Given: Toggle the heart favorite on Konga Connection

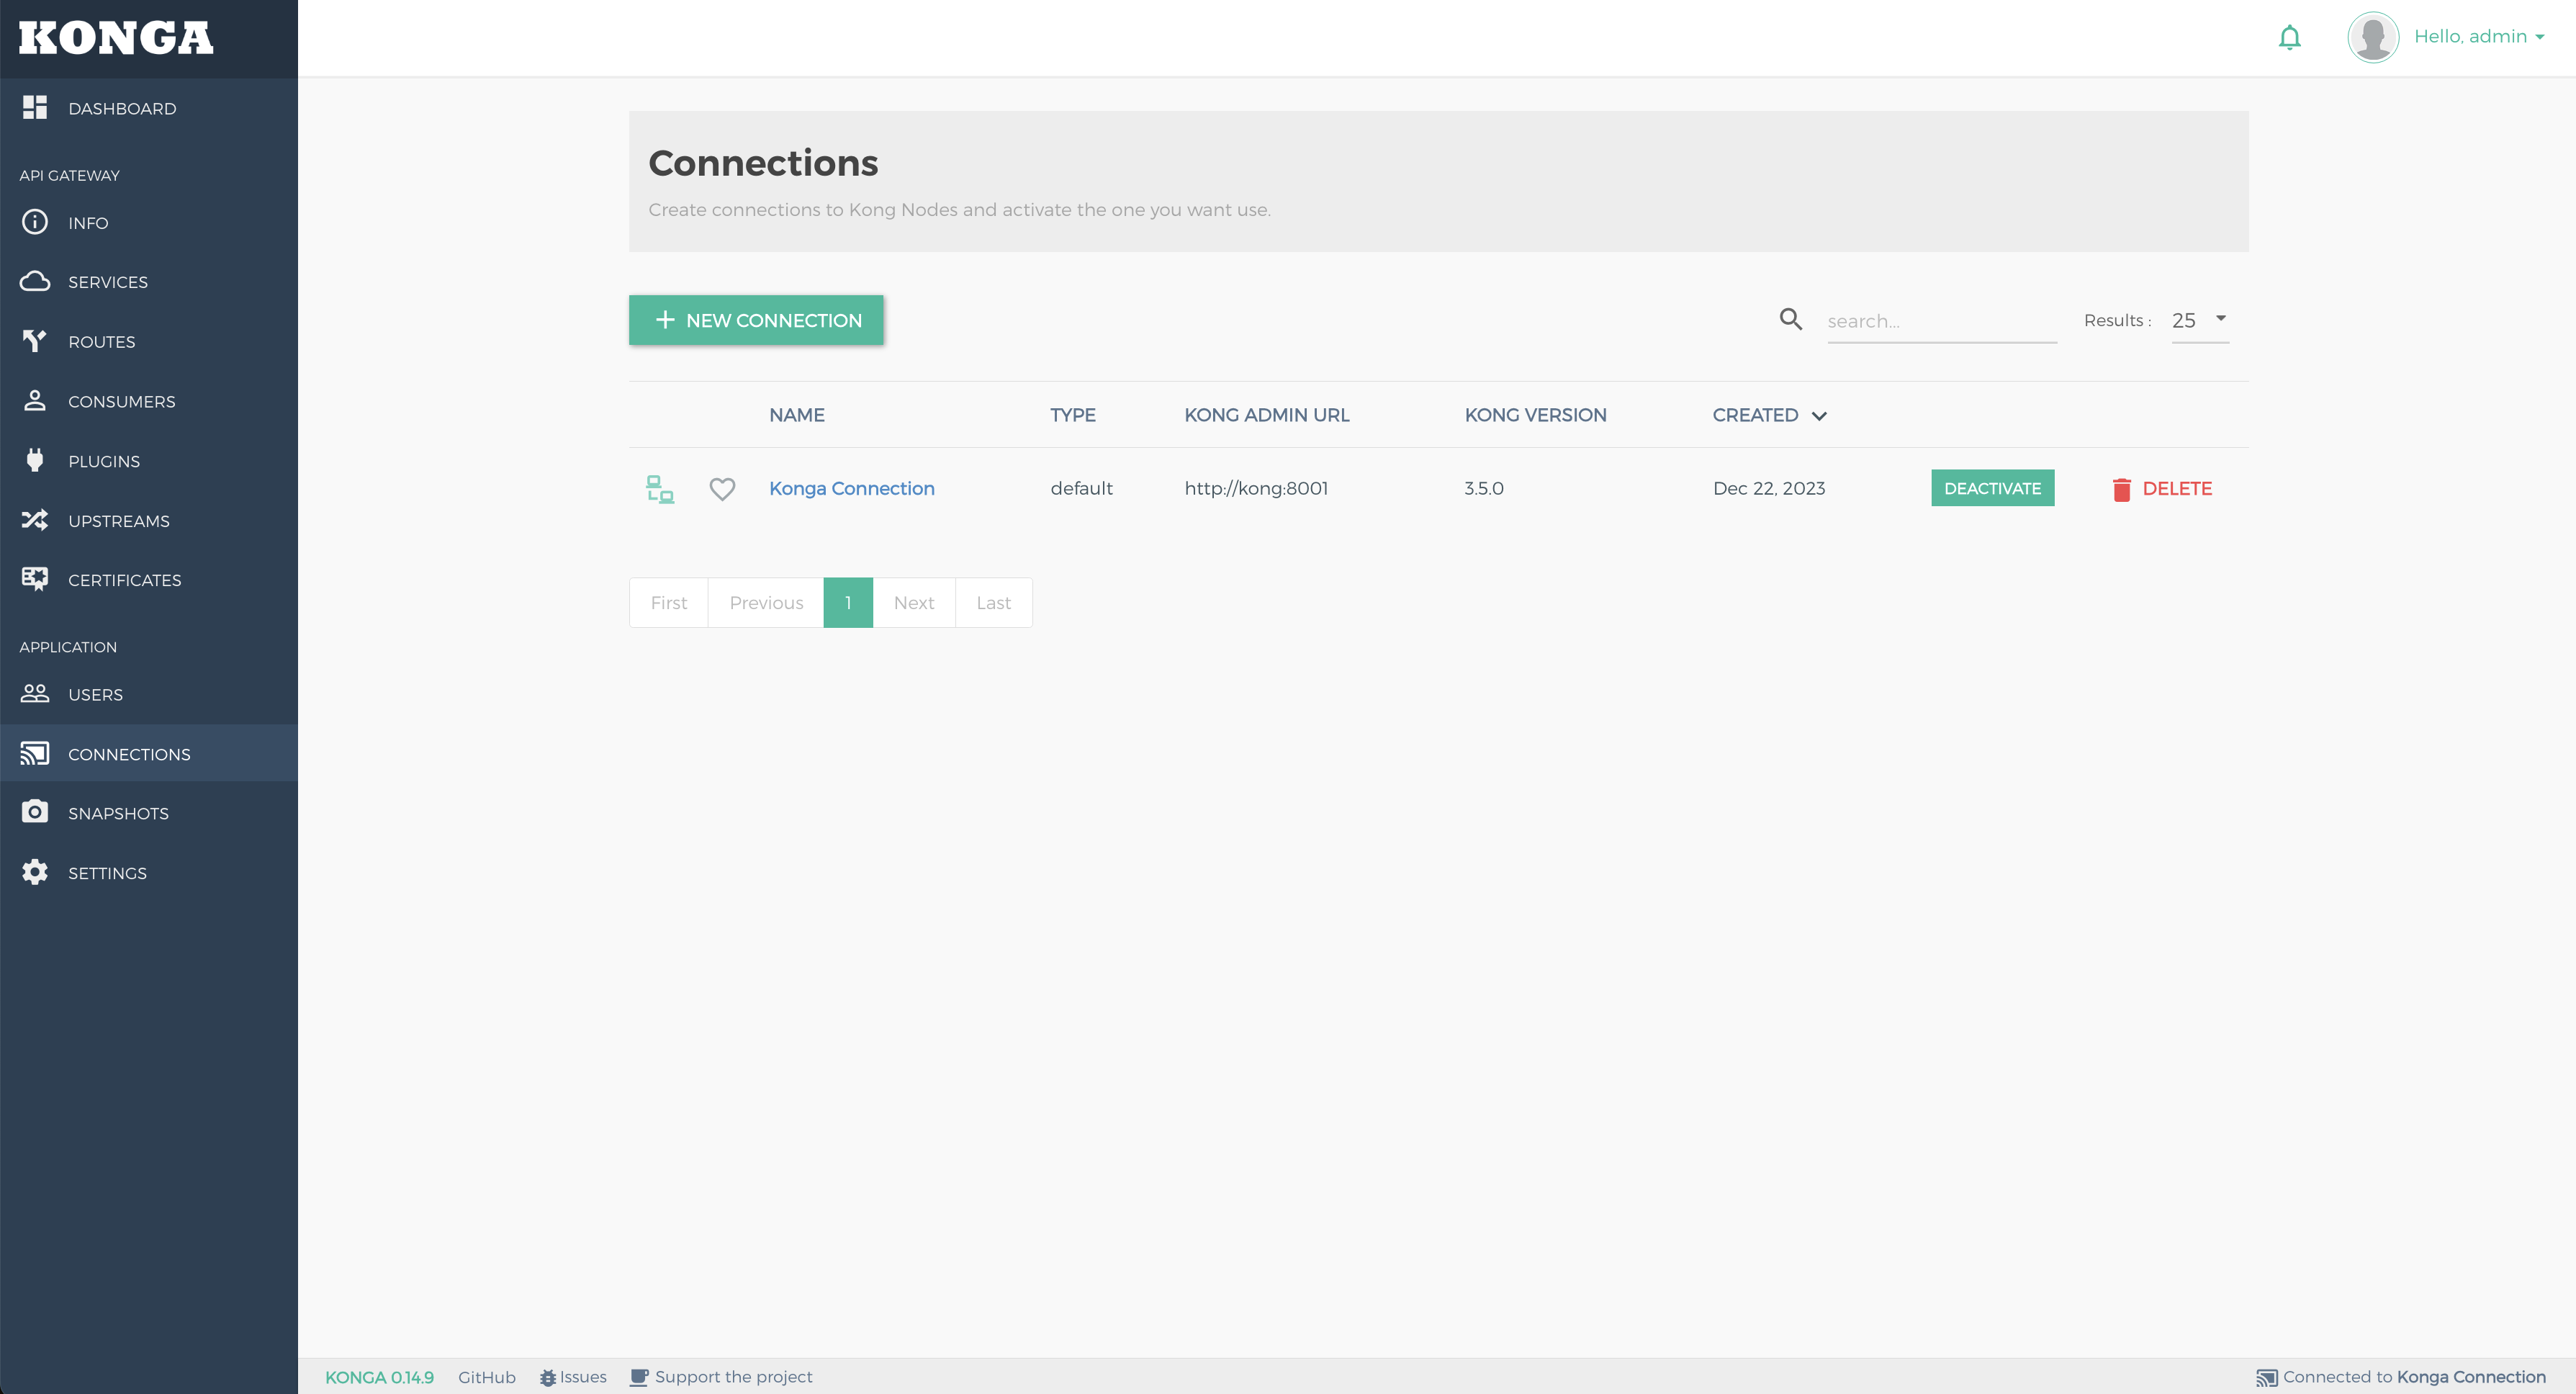Looking at the screenshot, I should (x=722, y=489).
